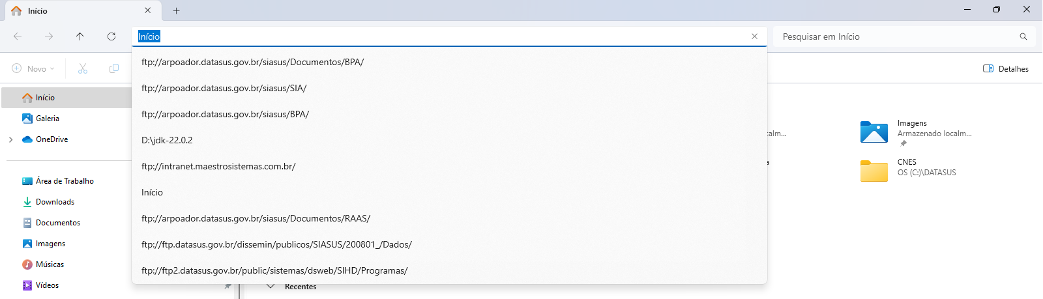Open OneDrive in the sidebar
1043x299 pixels.
point(52,139)
